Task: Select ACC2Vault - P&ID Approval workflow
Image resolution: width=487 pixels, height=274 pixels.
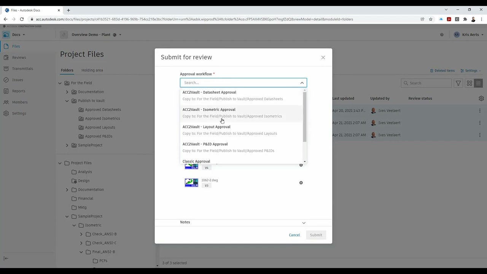Action: (x=242, y=148)
